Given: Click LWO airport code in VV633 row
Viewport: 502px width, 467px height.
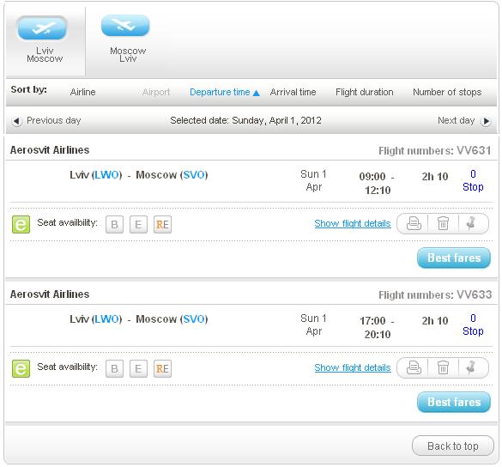Looking at the screenshot, I should point(107,319).
